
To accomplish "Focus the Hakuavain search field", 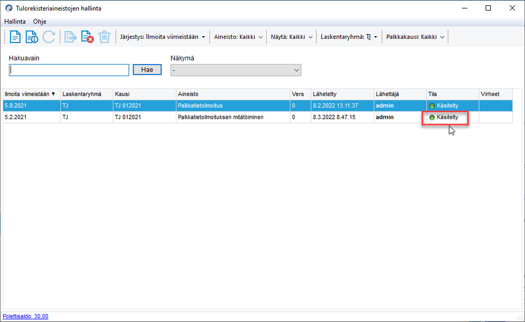I will [x=69, y=70].
